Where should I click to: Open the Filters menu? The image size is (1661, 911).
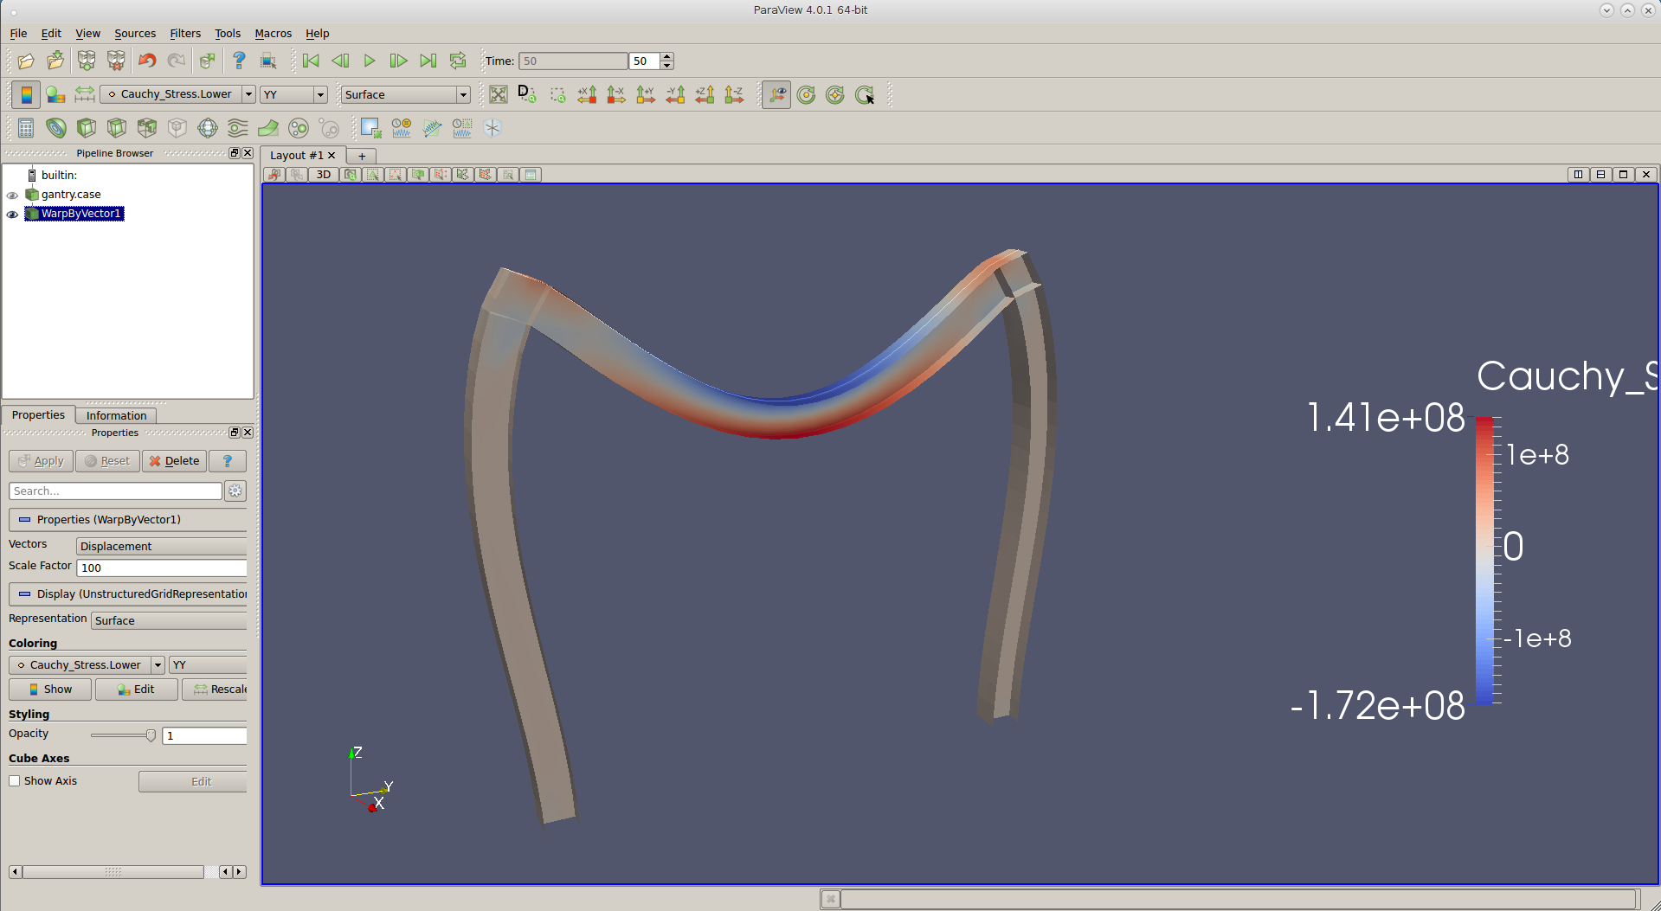pyautogui.click(x=185, y=33)
